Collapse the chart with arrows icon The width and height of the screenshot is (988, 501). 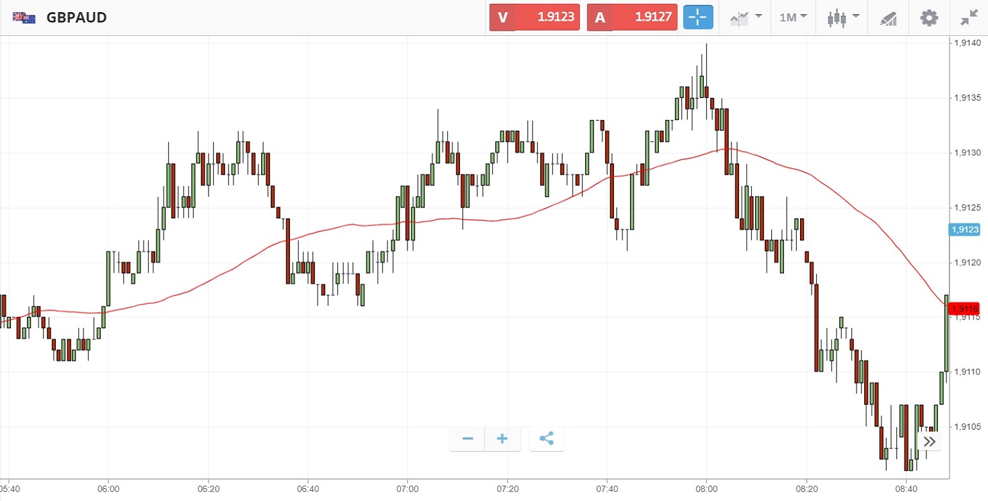(969, 17)
